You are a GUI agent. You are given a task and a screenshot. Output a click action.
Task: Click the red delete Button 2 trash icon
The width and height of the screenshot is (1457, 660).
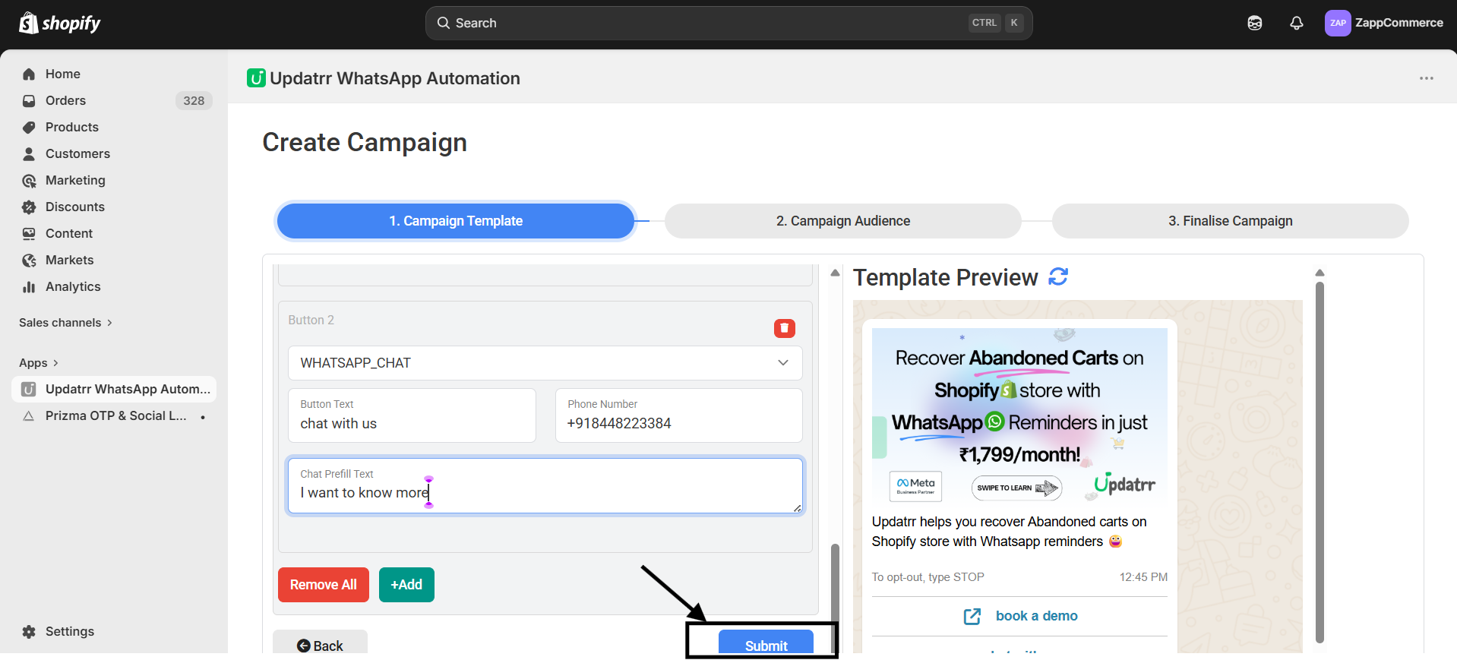coord(784,328)
